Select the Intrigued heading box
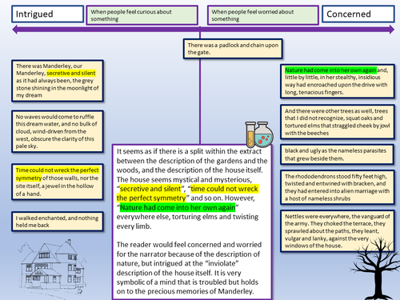 tap(48, 14)
